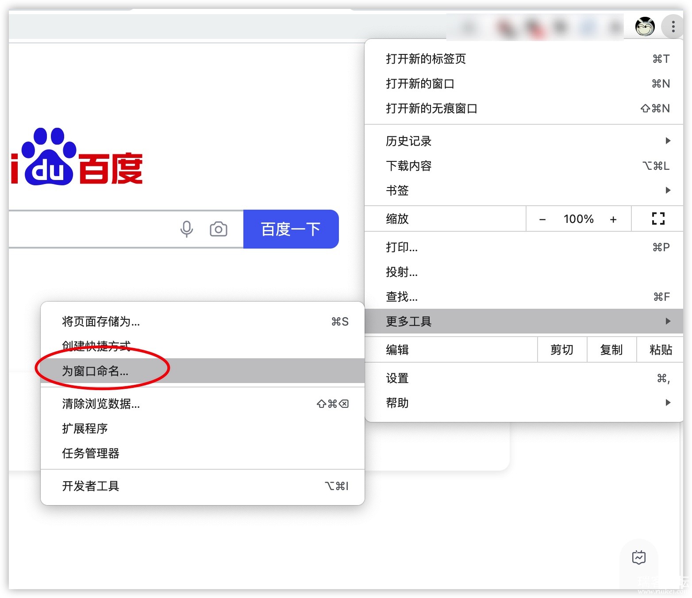Select 创建快捷方式 in the submenu
The image size is (692, 598).
click(203, 346)
